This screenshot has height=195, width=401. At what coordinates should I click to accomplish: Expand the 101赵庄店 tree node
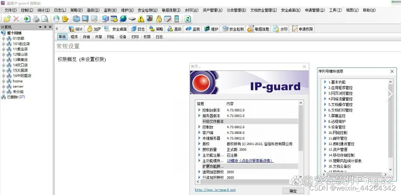[3, 44]
